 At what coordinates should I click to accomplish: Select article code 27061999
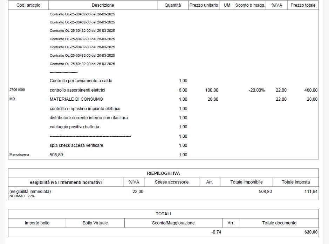pyautogui.click(x=17, y=90)
